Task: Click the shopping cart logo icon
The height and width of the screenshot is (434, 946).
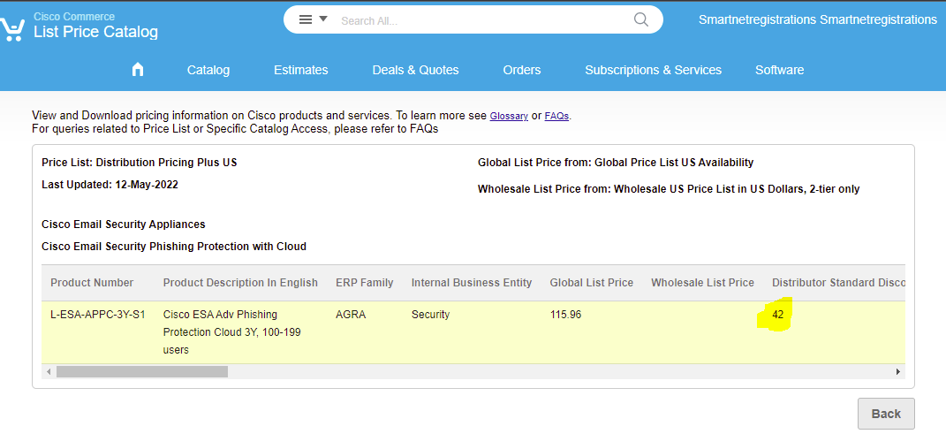Action: tap(12, 28)
